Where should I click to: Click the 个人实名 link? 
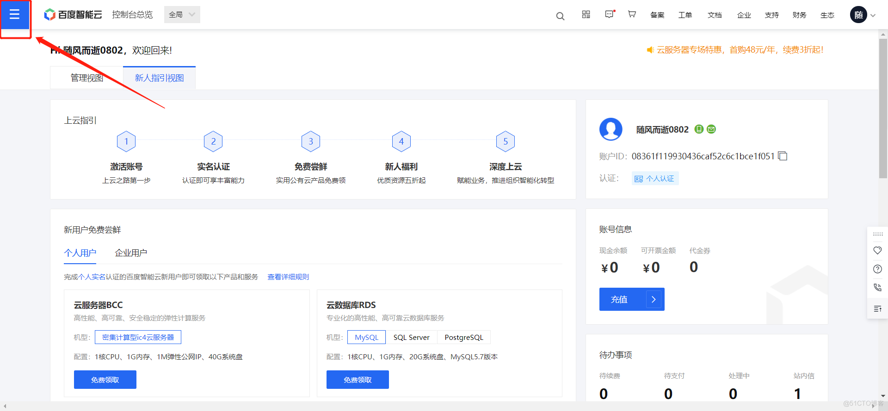[x=92, y=277]
